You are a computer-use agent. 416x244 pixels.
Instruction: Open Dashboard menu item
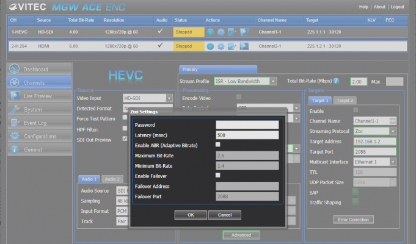click(x=39, y=69)
